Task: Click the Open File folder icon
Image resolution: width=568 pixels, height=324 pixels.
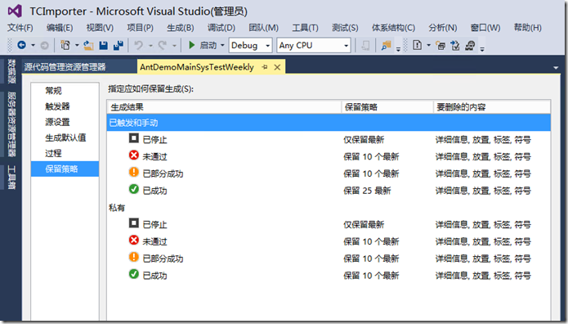Action: click(88, 45)
